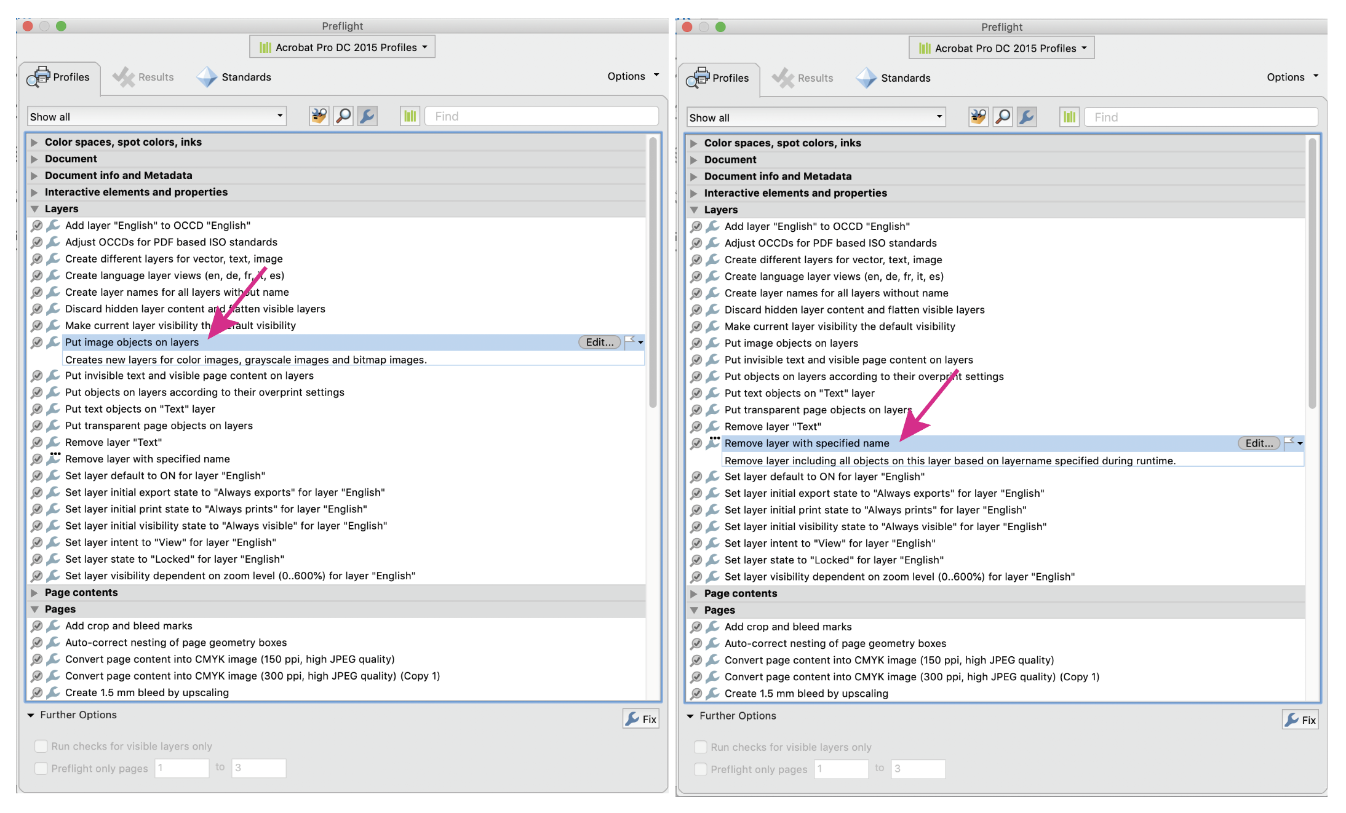Click the wrench icon next to 'Put image objects on layers'

[53, 342]
